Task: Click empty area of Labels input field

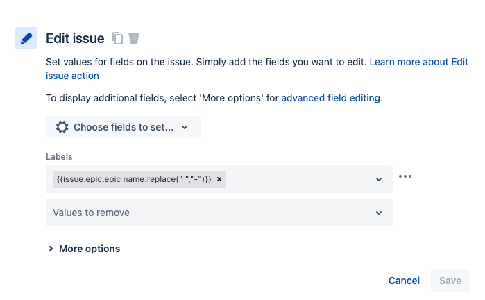Action: pyautogui.click(x=298, y=179)
